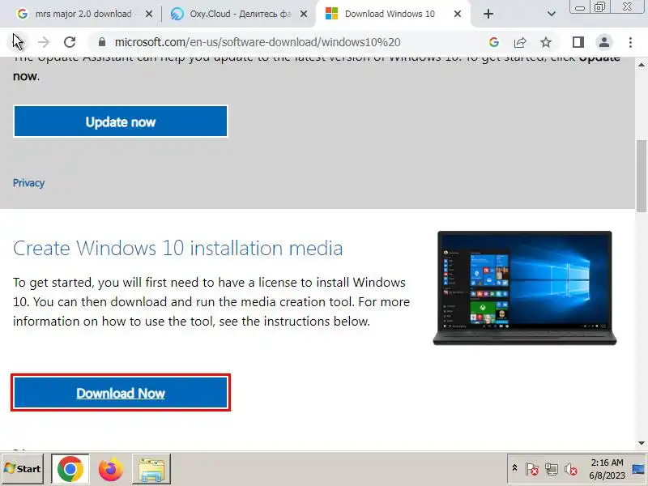
Task: Open the side panel icon
Action: click(x=578, y=42)
